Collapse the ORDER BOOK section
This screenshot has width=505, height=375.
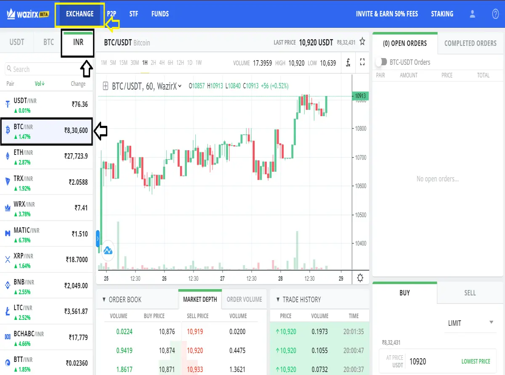point(104,300)
